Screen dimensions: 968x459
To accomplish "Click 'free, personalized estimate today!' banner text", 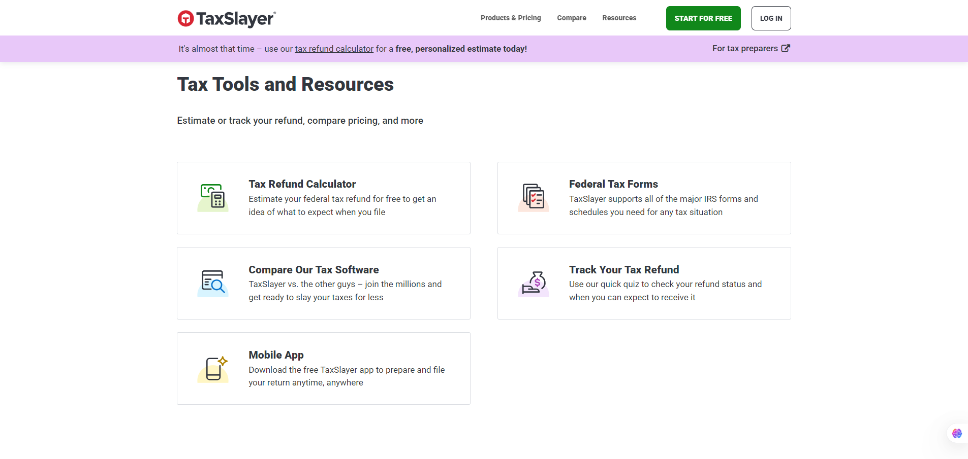I will tap(461, 49).
